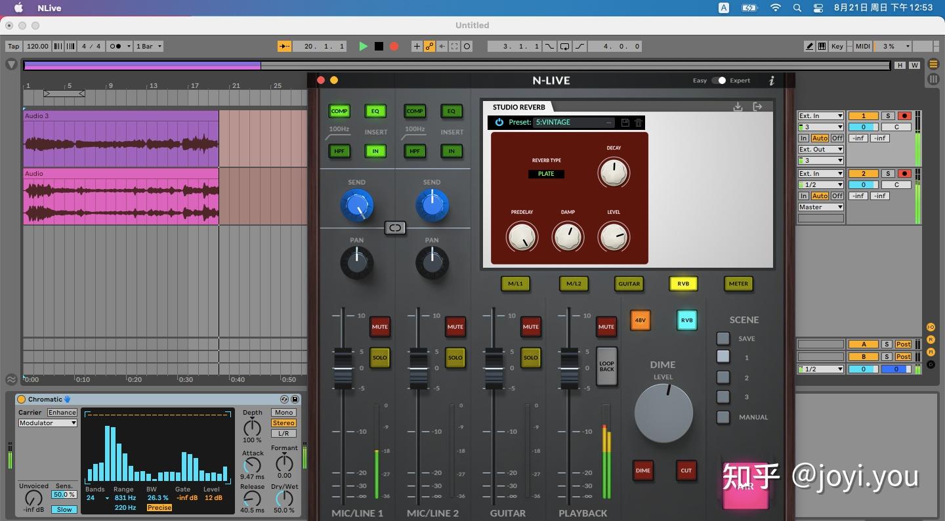This screenshot has width=945, height=521.
Task: Toggle COMP on MIC/LINE 1 channel
Action: (339, 112)
